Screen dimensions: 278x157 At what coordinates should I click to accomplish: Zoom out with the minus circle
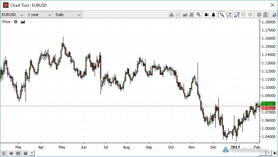[244, 15]
